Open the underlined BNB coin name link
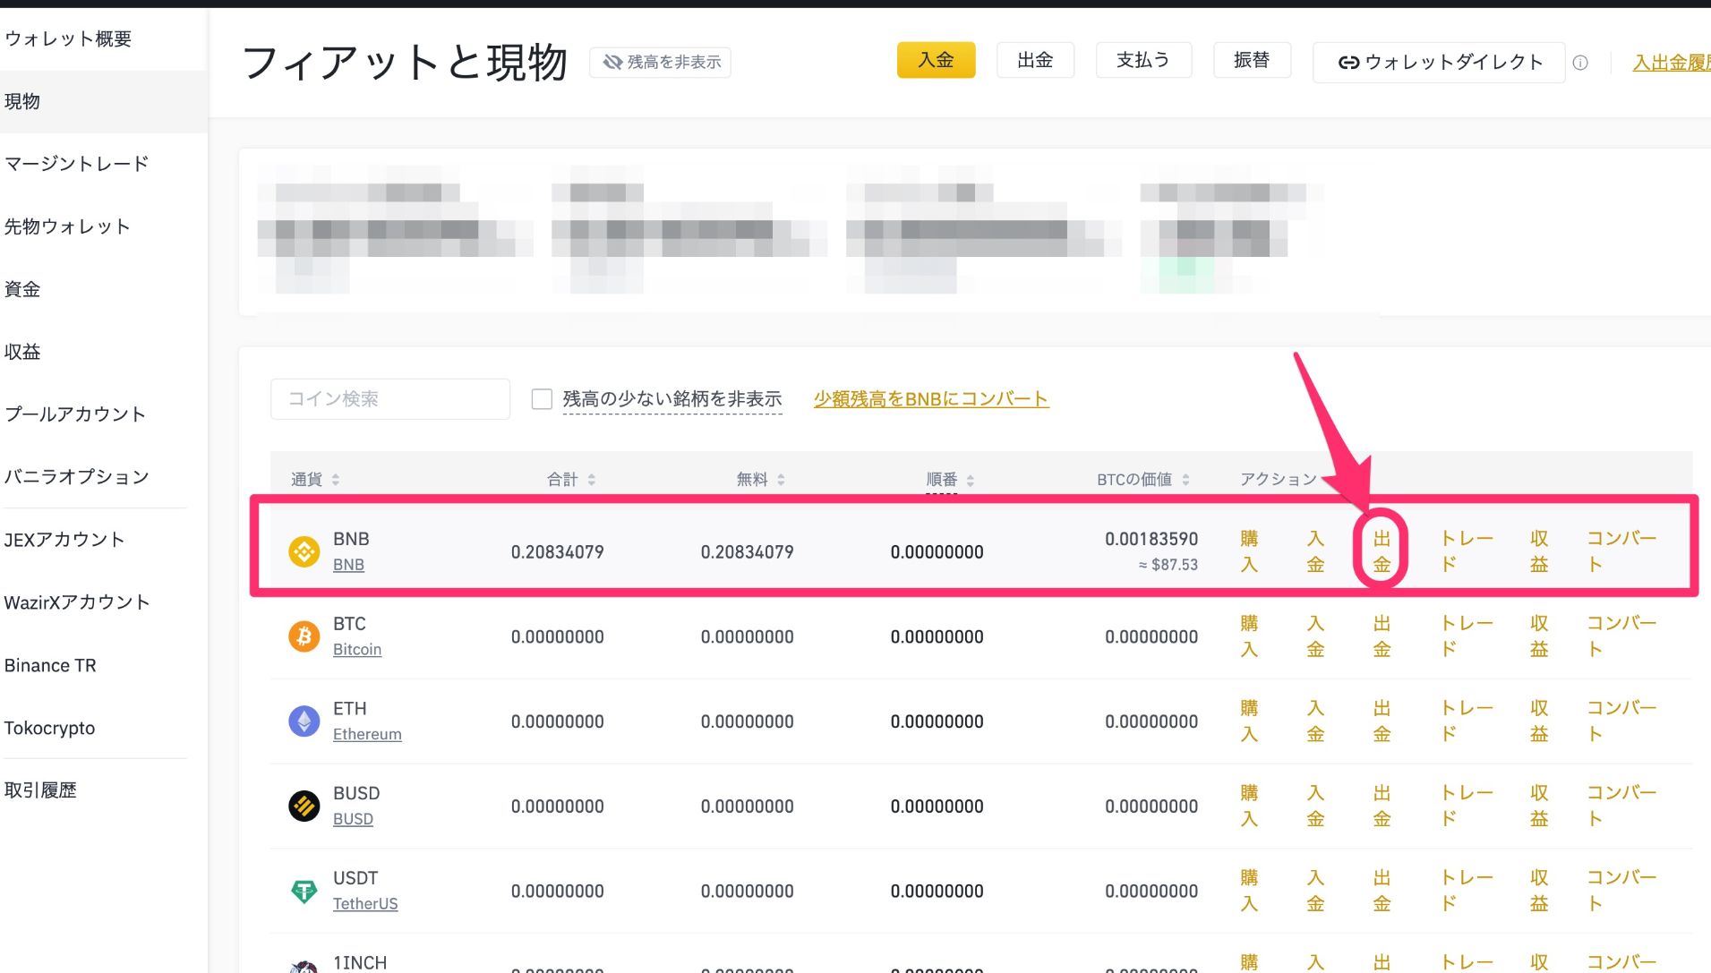1711x973 pixels. (348, 565)
